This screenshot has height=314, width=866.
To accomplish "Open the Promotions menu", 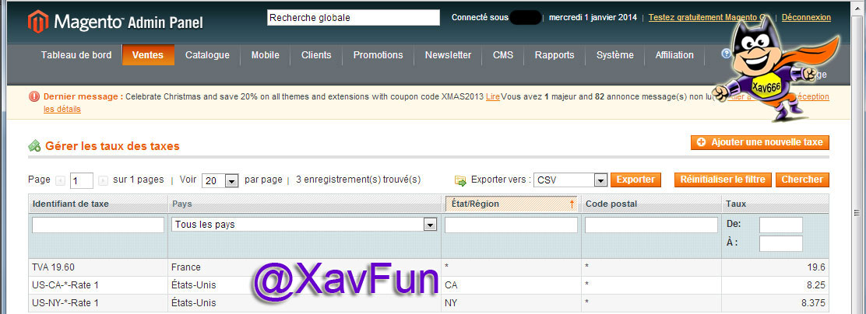I will 378,55.
